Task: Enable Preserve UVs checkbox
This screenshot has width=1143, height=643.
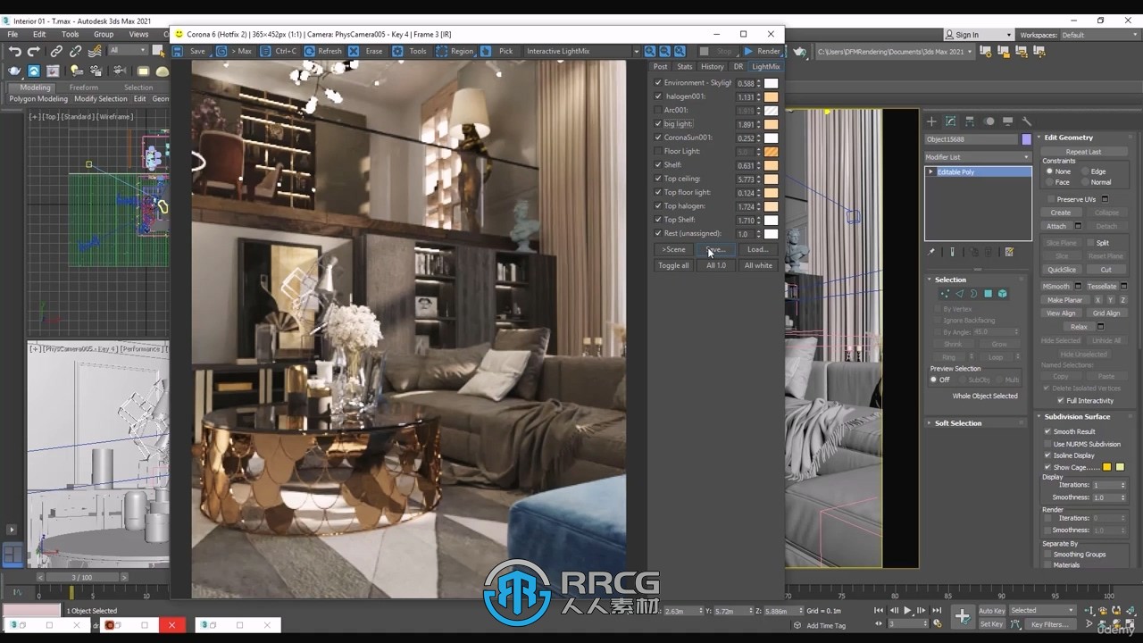Action: [1049, 199]
